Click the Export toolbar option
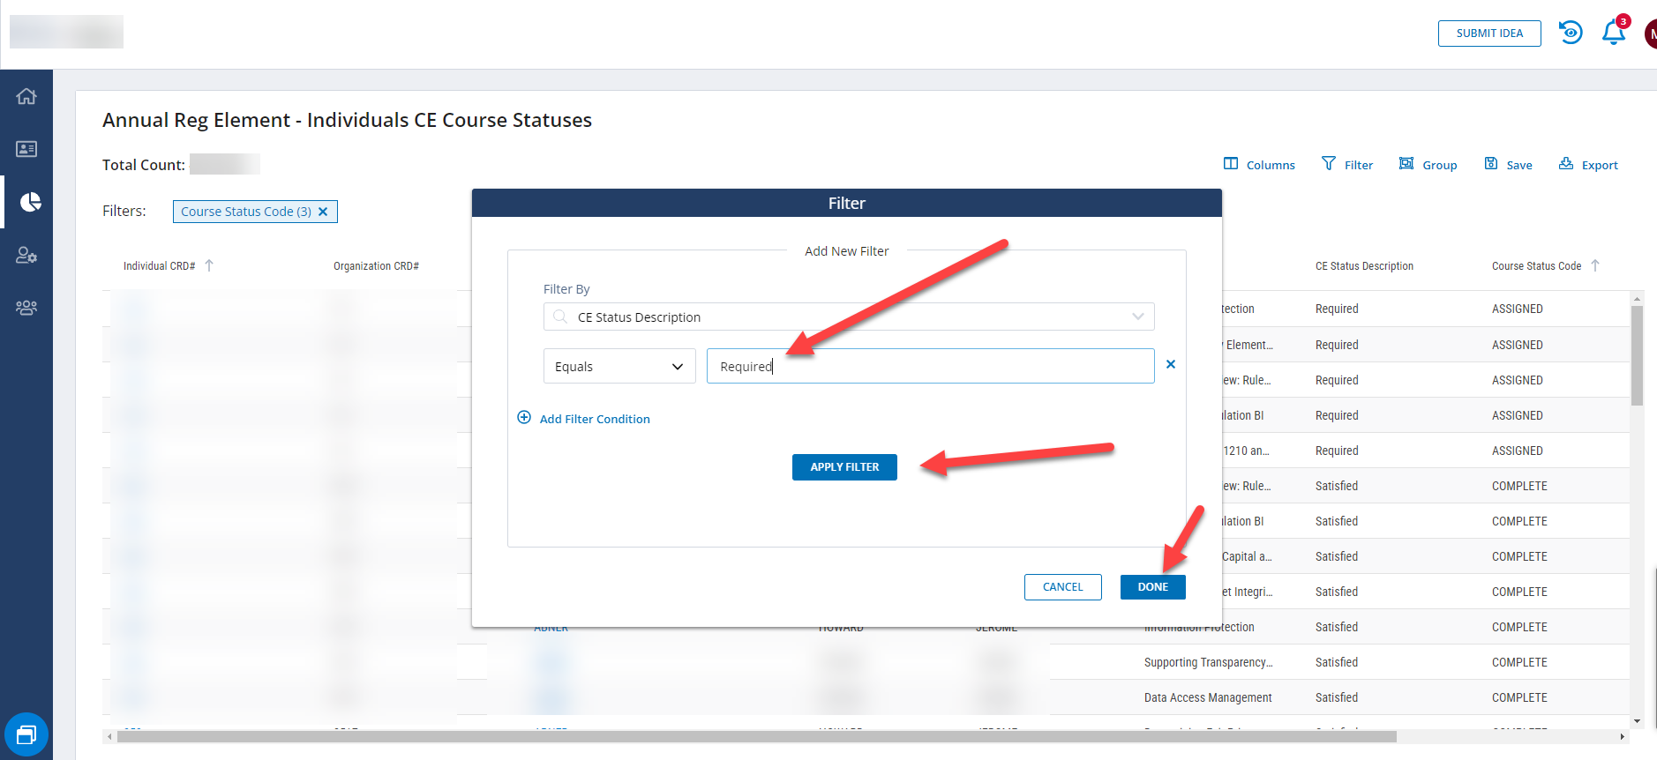Screen dimensions: 1657x760 coord(1588,165)
